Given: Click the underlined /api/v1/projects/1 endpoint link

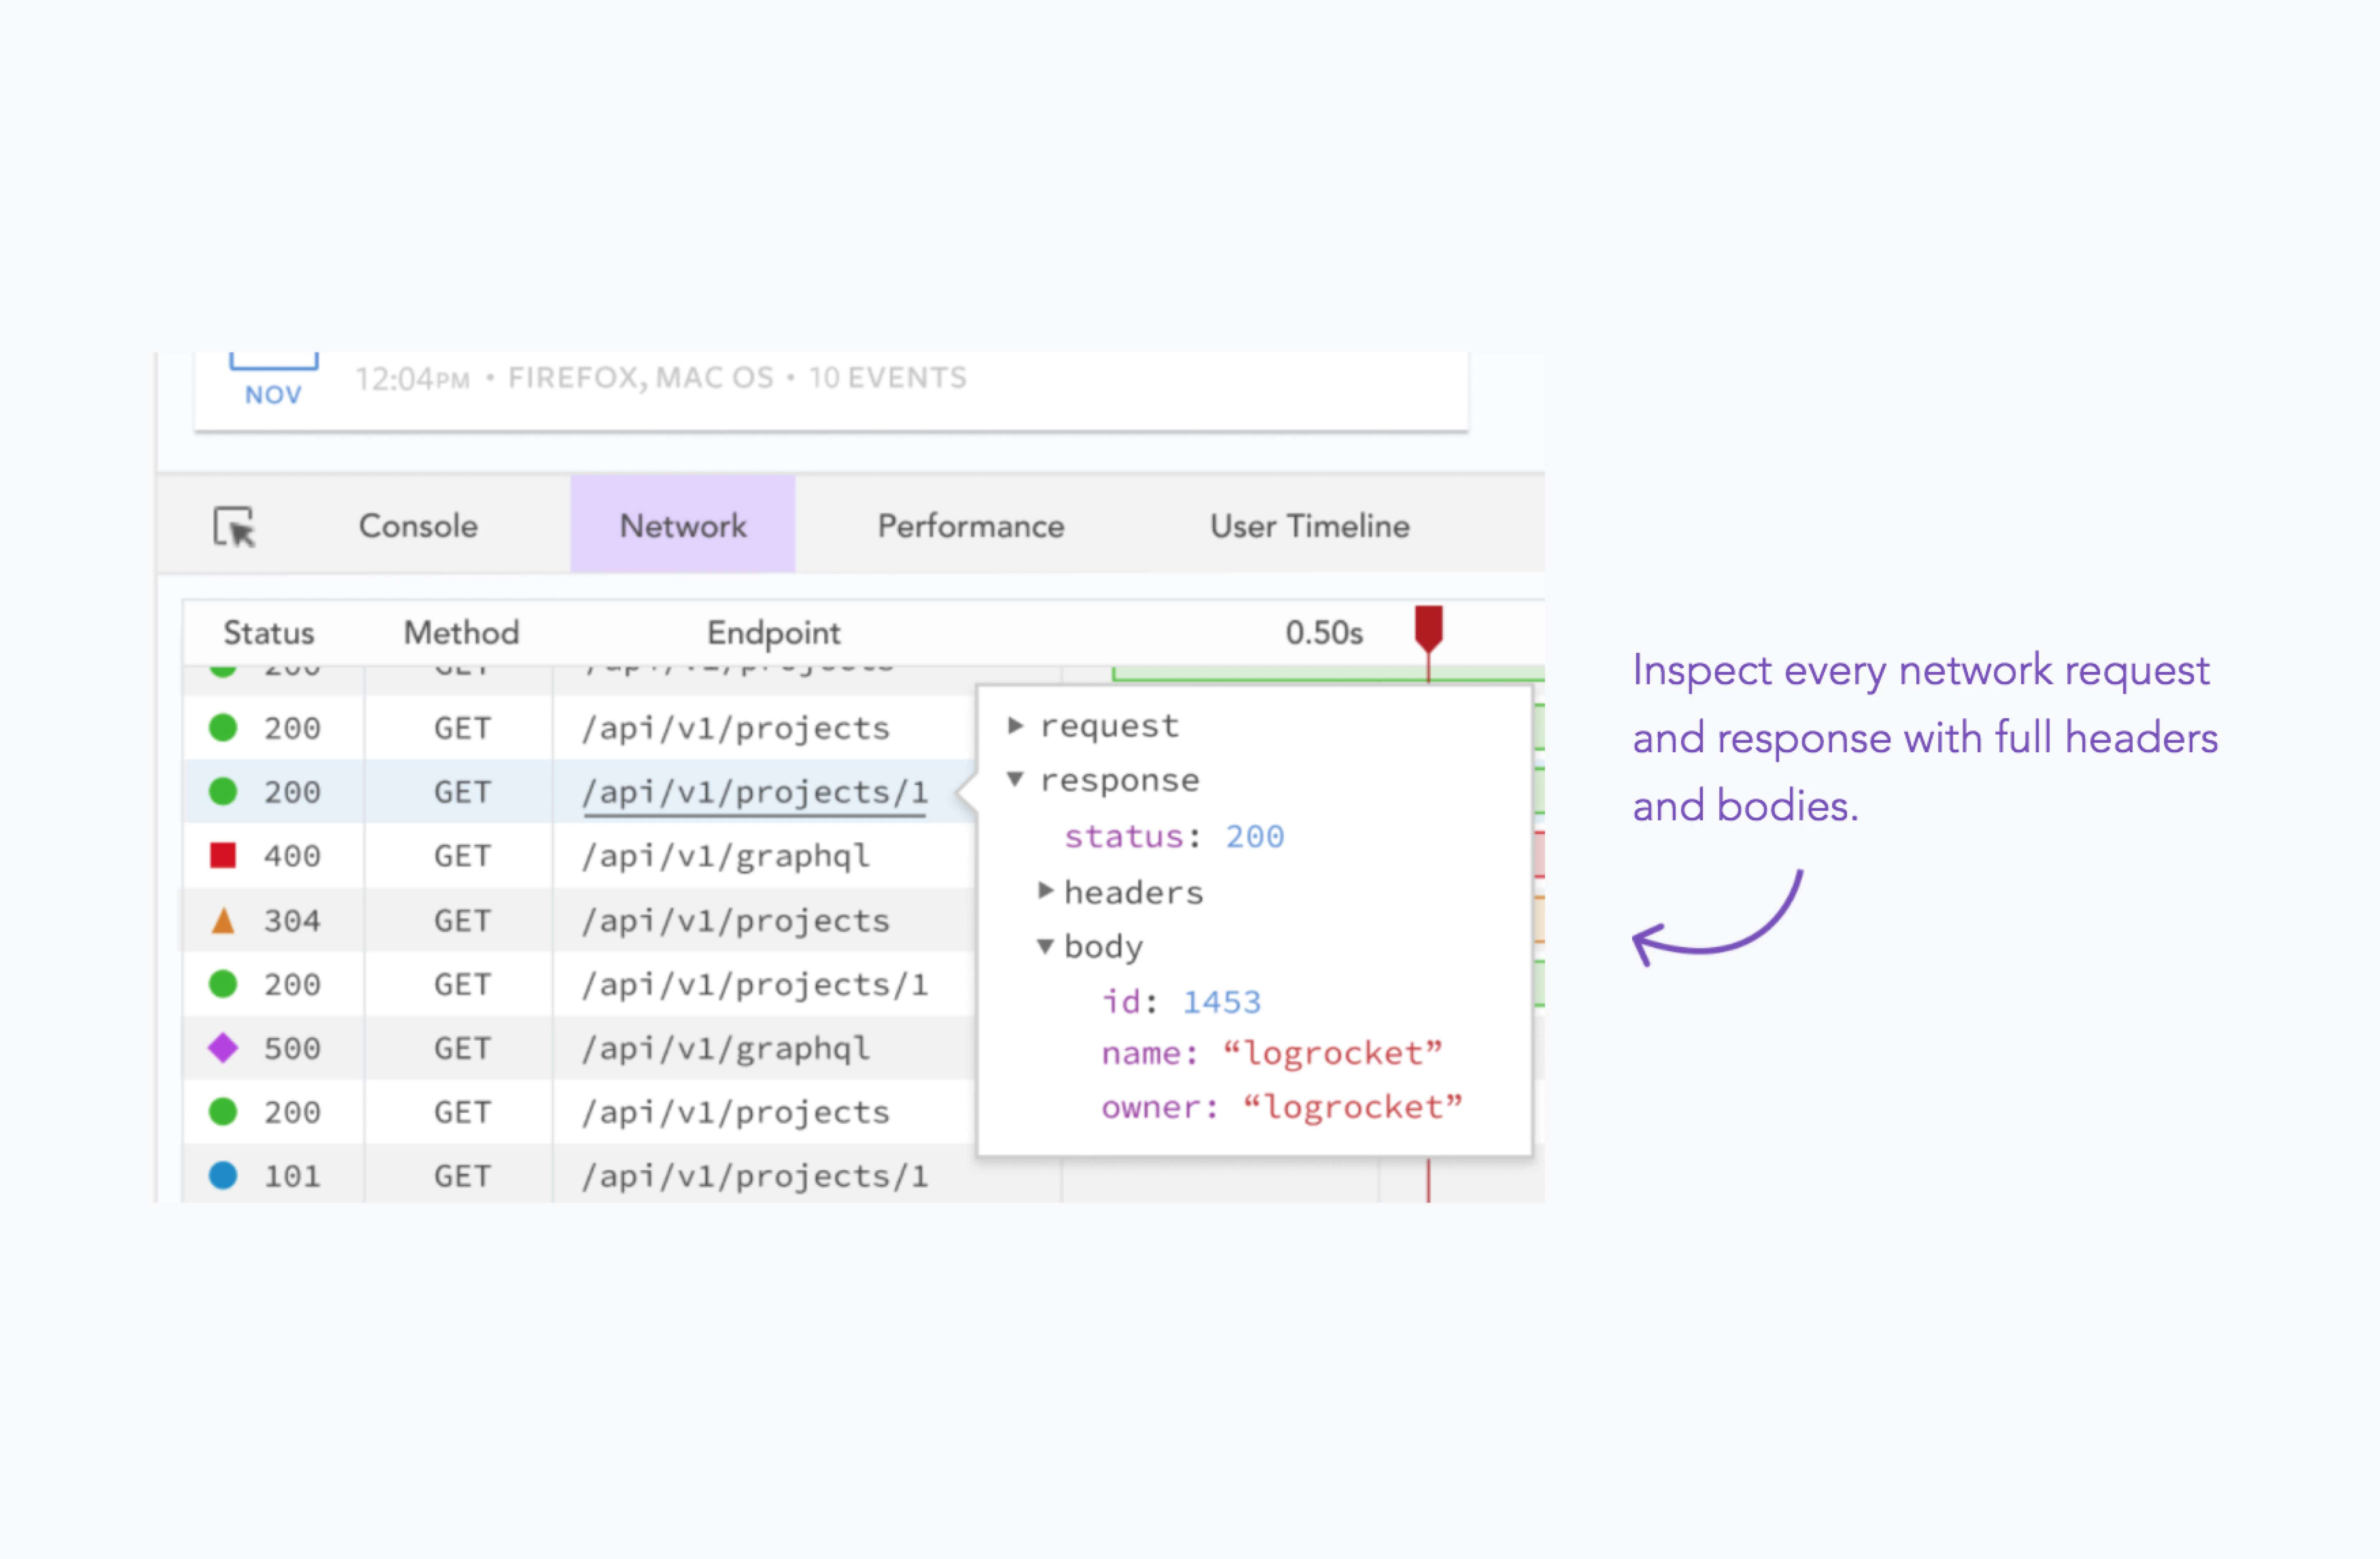Looking at the screenshot, I should [x=755, y=792].
